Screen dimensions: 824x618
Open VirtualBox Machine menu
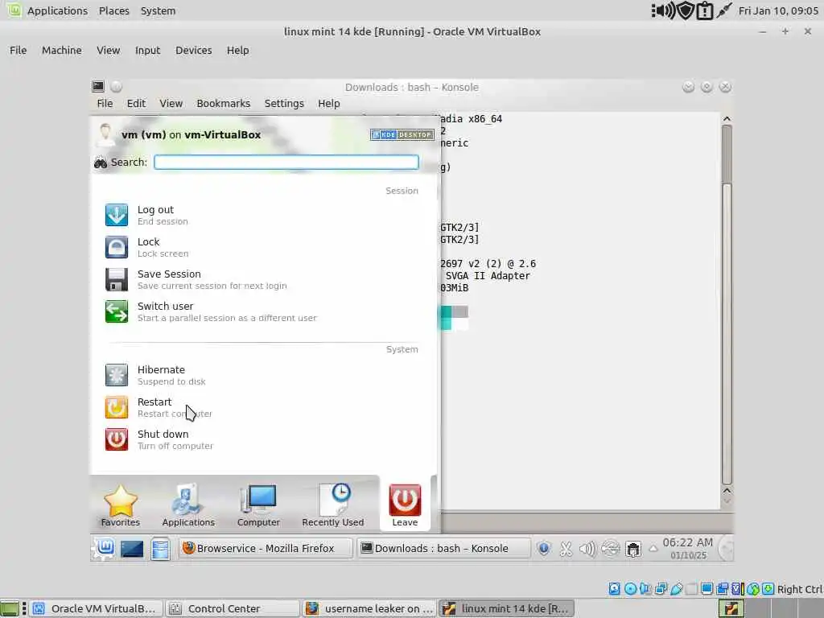pyautogui.click(x=61, y=51)
